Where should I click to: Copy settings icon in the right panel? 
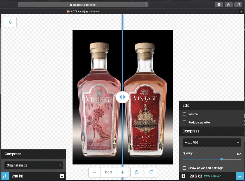[184, 176]
